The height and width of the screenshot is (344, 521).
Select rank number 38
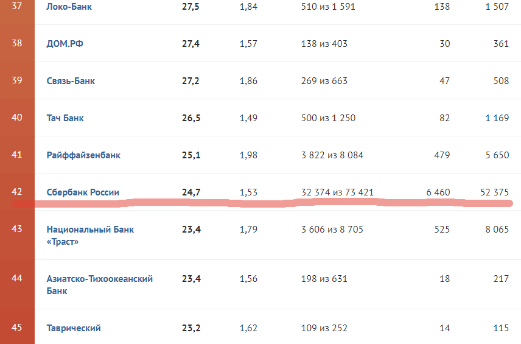(17, 43)
